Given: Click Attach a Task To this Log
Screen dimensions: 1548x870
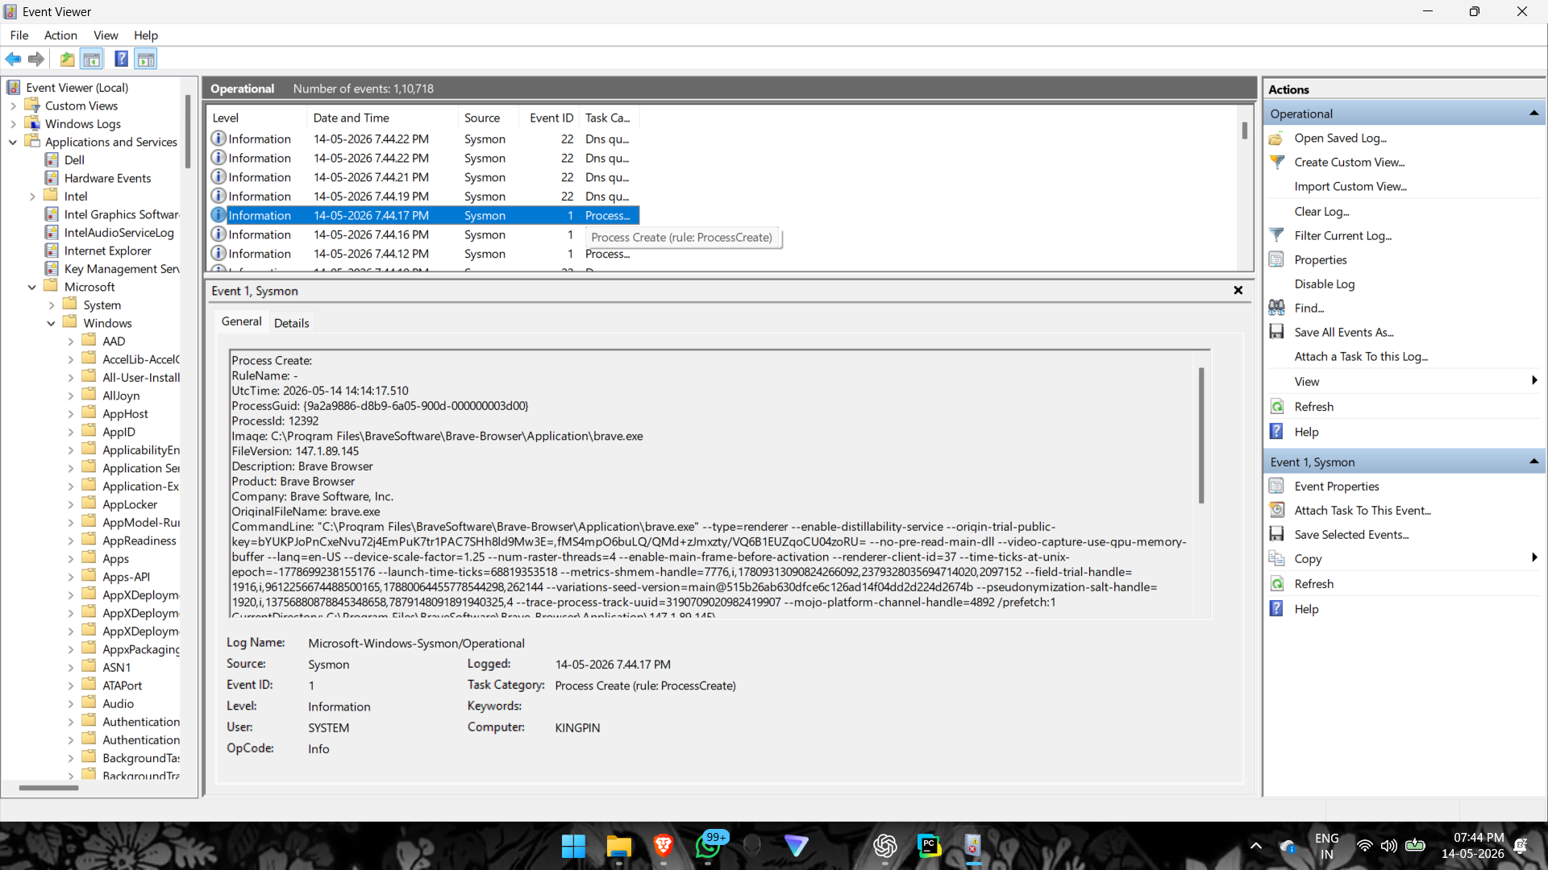Looking at the screenshot, I should 1361,356.
